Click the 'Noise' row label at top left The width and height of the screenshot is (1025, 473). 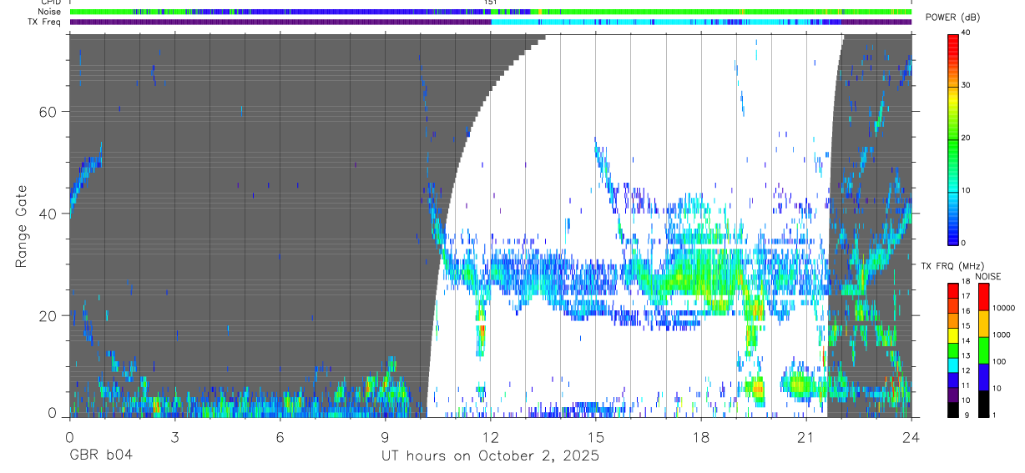50,12
